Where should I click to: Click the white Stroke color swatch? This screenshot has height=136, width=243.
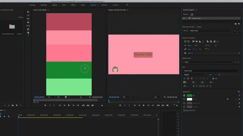click(189, 99)
